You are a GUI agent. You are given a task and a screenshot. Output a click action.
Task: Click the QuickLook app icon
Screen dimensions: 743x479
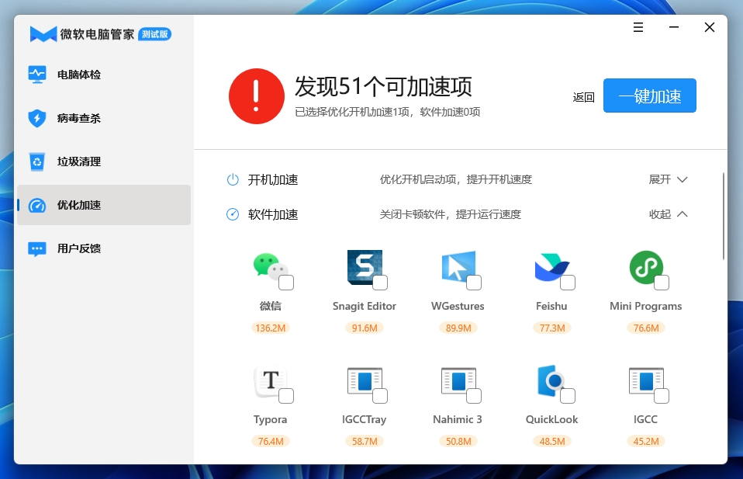pyautogui.click(x=551, y=380)
